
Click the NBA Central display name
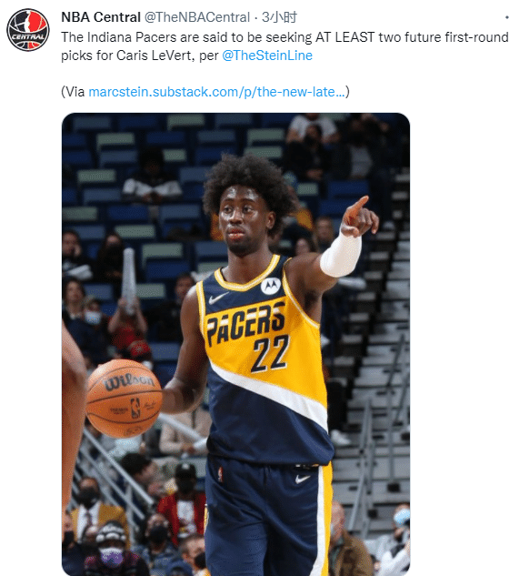[x=101, y=17]
